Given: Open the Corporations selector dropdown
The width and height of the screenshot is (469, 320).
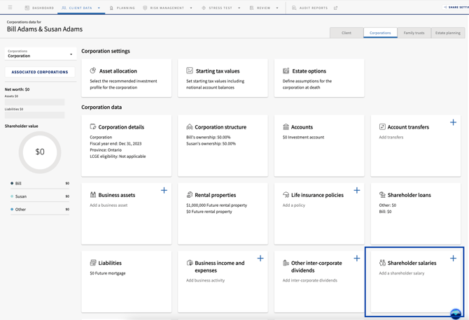Looking at the screenshot, I should tap(41, 54).
